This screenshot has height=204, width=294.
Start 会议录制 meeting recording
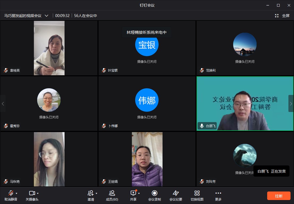tap(154, 193)
